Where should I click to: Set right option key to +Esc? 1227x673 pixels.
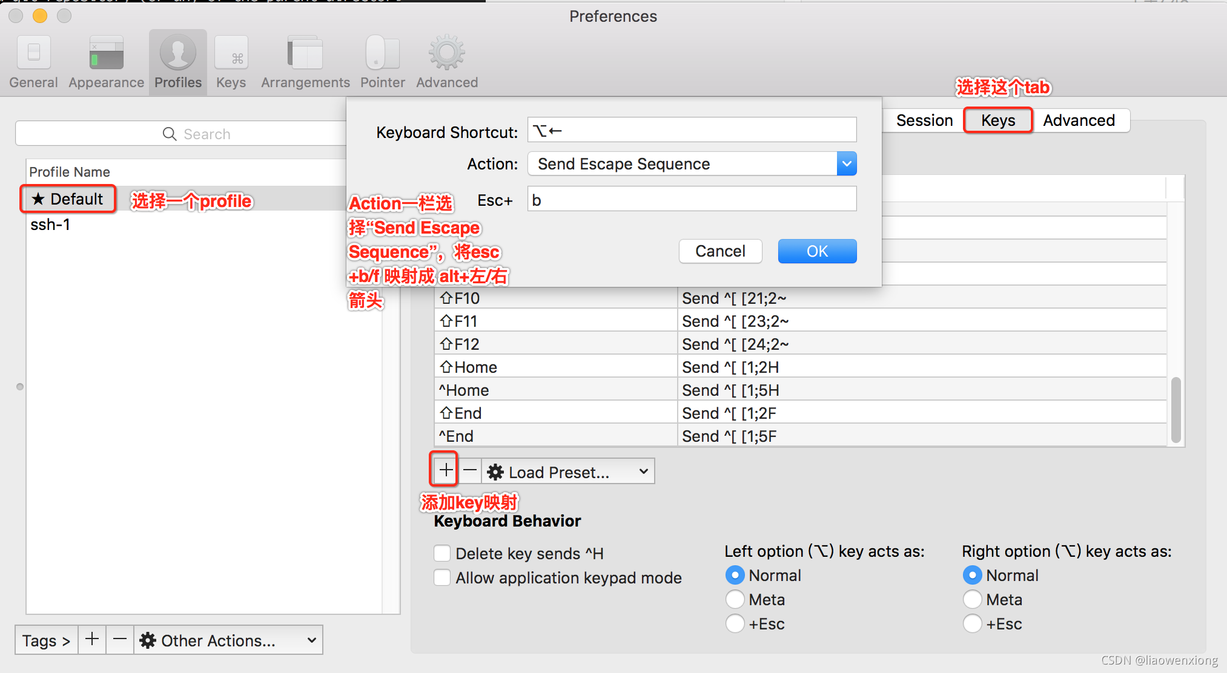coord(972,623)
